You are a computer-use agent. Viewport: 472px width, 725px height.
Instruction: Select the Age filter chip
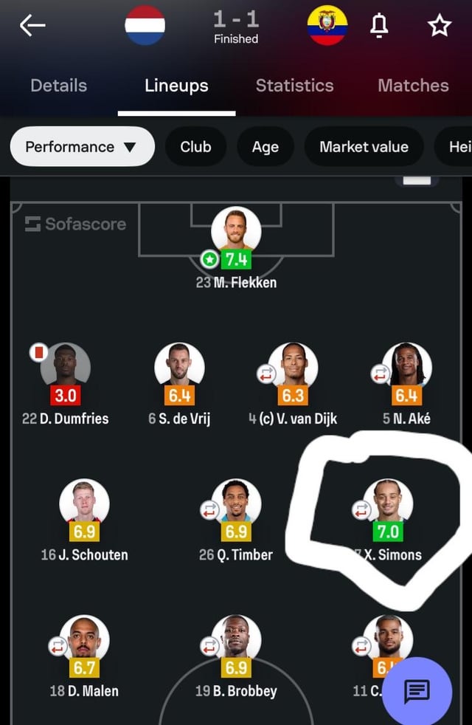click(x=265, y=147)
